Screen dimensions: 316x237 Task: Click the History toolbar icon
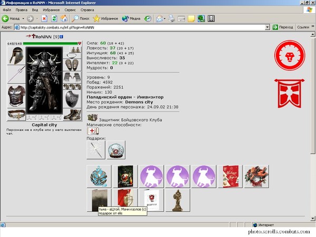coord(147,18)
